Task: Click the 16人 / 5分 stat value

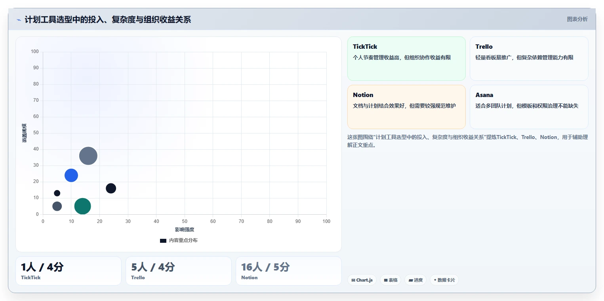Action: click(265, 267)
